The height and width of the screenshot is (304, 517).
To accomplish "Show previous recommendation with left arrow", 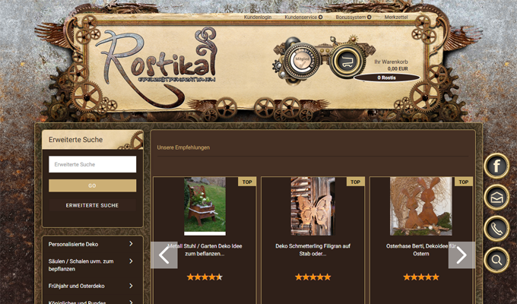I will [164, 255].
